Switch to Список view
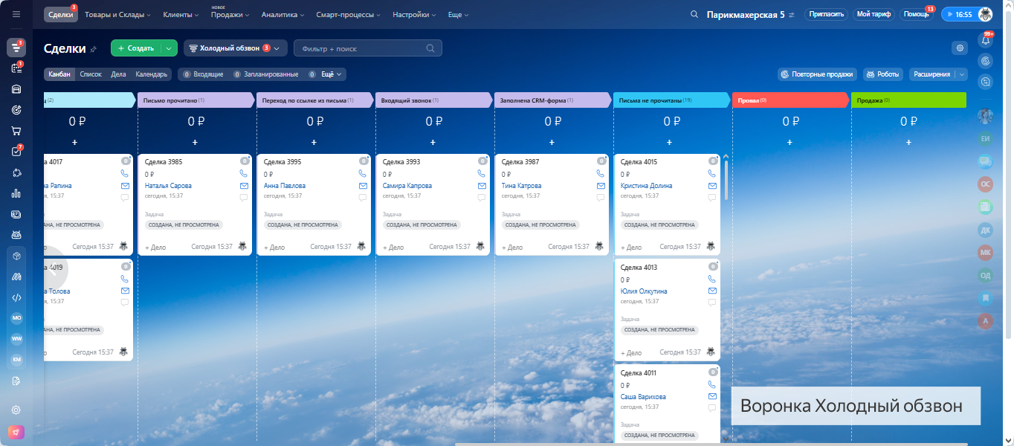The width and height of the screenshot is (1014, 446). tap(91, 74)
